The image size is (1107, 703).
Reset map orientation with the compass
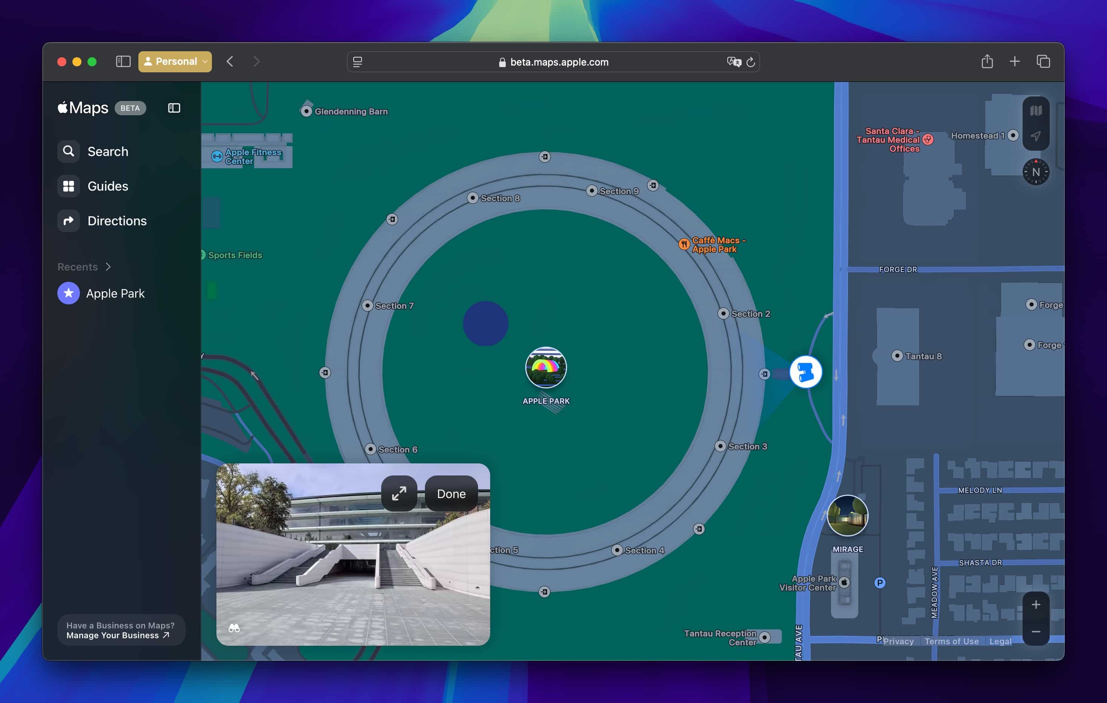click(1035, 172)
